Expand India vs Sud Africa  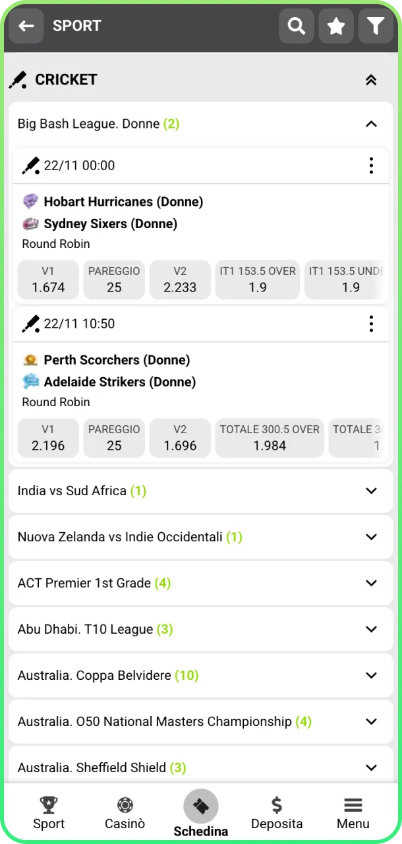pos(371,491)
